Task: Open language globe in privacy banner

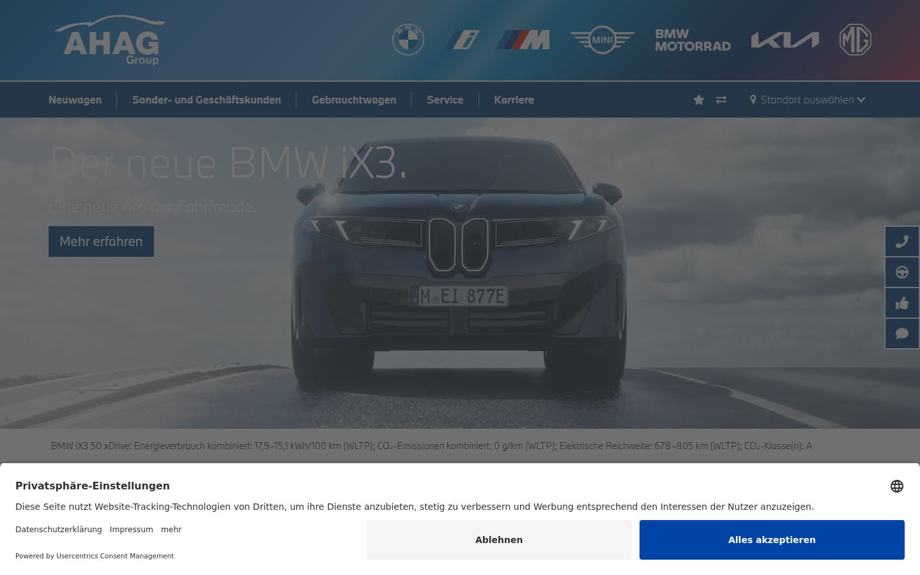Action: [897, 486]
